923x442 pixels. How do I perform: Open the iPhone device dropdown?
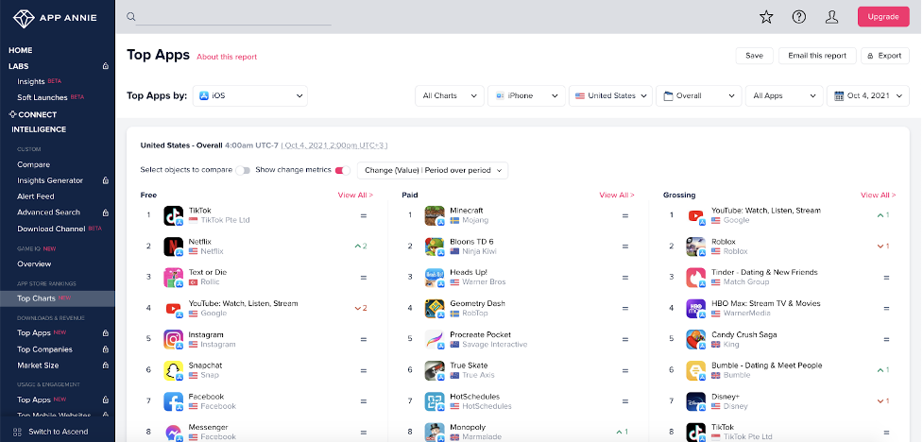526,96
